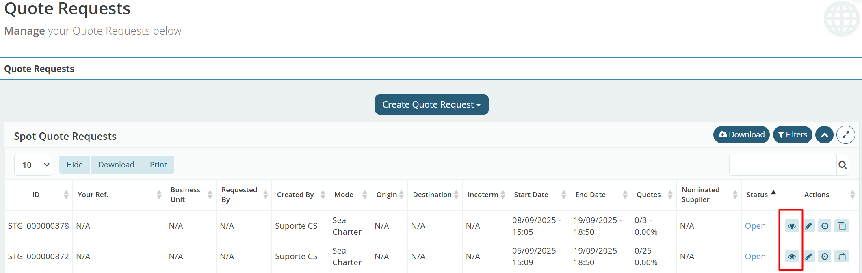Screen dimensions: 862x273
Task: Click the search magnifier icon
Action: (x=843, y=165)
